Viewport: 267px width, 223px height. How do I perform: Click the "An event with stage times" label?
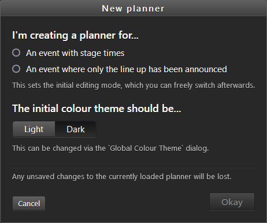pyautogui.click(x=75, y=53)
